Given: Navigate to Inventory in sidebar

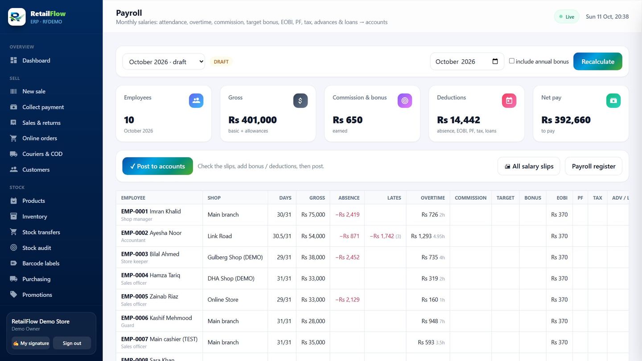Looking at the screenshot, I should (51, 217).
